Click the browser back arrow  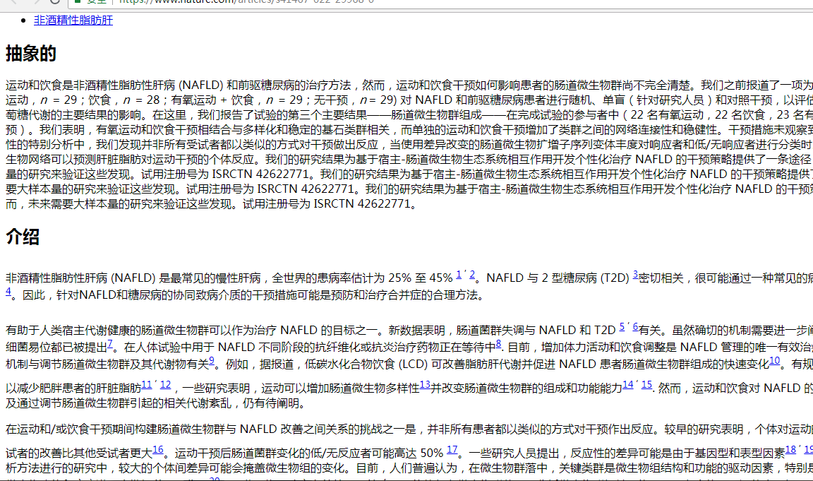[13, 3]
